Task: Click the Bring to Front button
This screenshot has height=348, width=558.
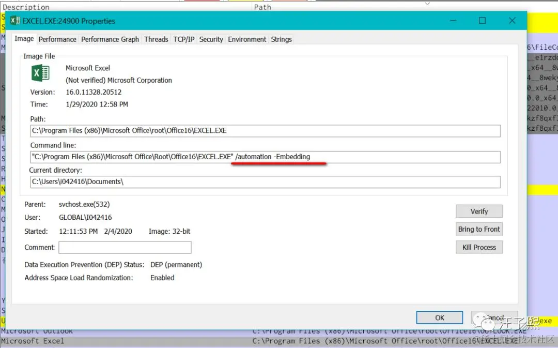Action: [x=479, y=229]
